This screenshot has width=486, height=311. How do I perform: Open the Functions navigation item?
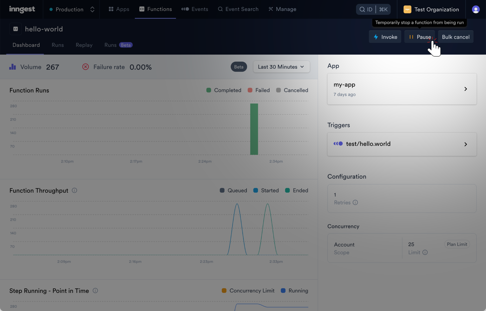(x=155, y=9)
